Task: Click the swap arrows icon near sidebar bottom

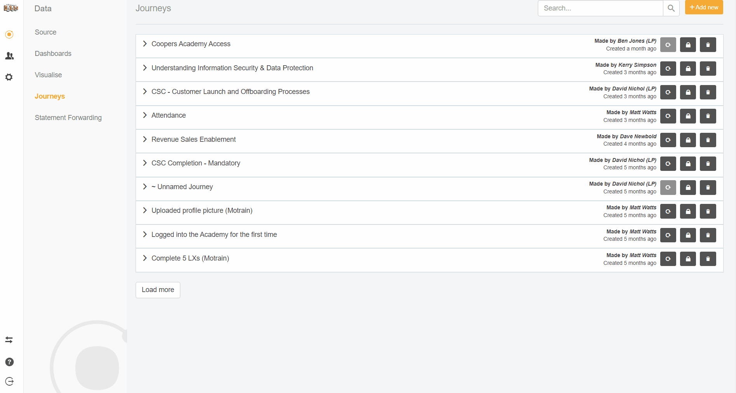Action: coord(9,340)
